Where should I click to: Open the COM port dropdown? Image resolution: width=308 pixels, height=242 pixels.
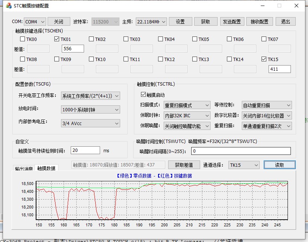point(35,22)
